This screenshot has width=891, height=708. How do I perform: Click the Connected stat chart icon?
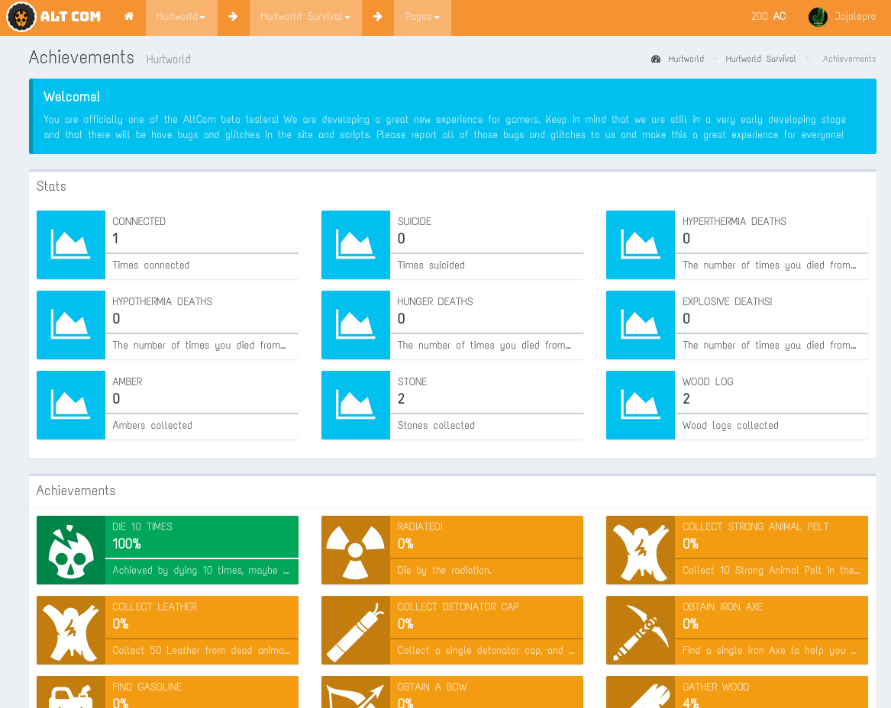click(x=70, y=245)
